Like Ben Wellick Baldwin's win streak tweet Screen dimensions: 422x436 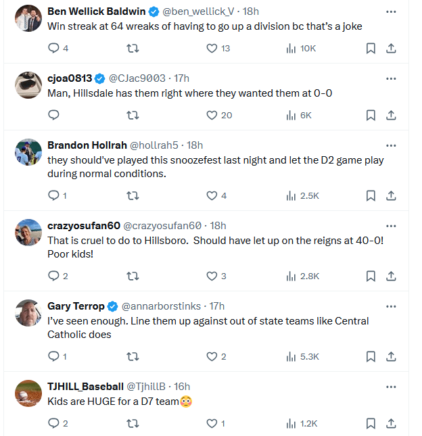[212, 48]
